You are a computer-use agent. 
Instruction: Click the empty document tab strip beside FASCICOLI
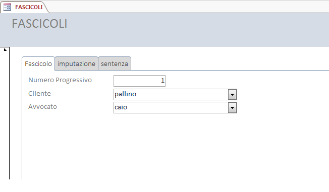pyautogui.click(x=189, y=7)
